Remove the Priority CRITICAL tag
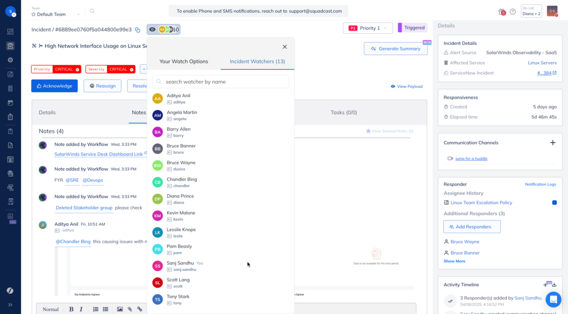Viewport: 568px width, 314px height. 78,69
